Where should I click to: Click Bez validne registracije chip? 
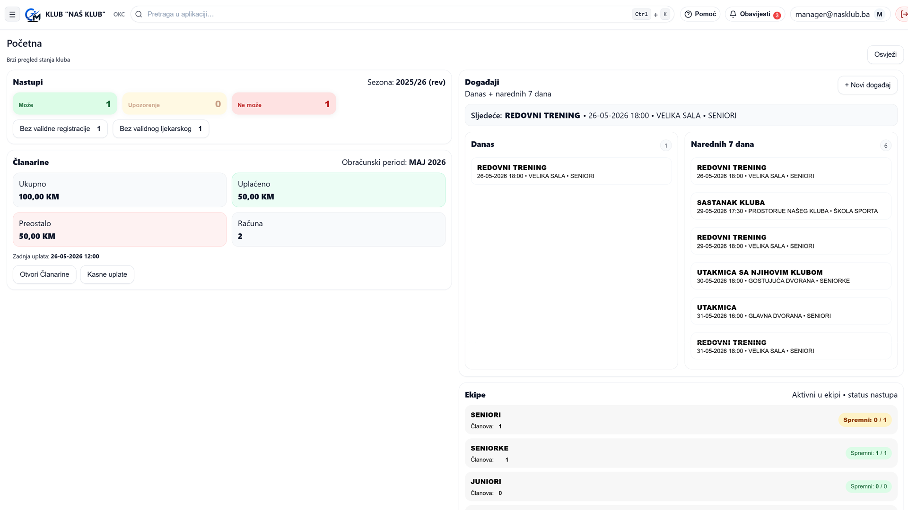pyautogui.click(x=60, y=129)
